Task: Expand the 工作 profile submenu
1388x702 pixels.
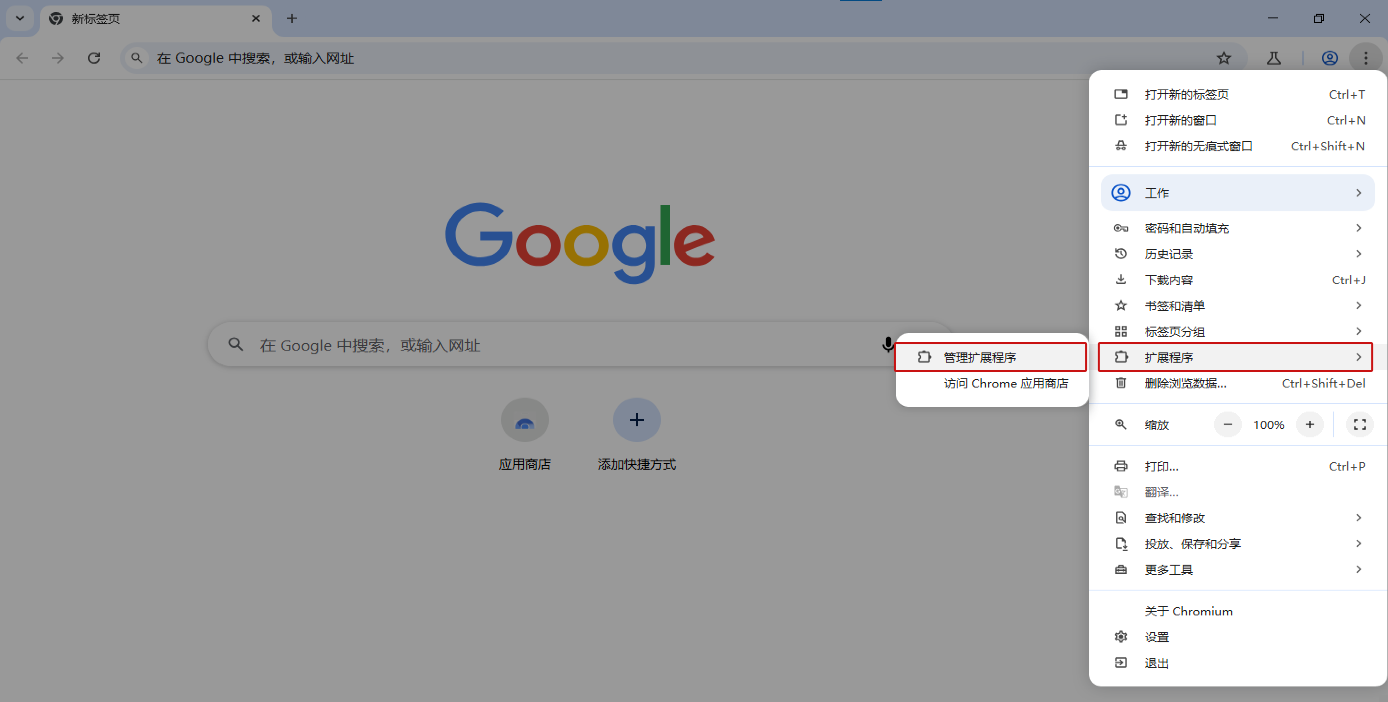Action: [x=1238, y=193]
